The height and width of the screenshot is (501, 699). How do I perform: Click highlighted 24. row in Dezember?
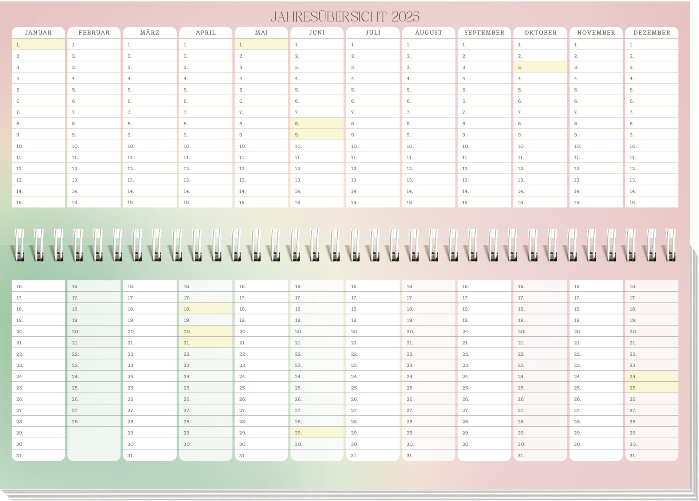(x=652, y=377)
